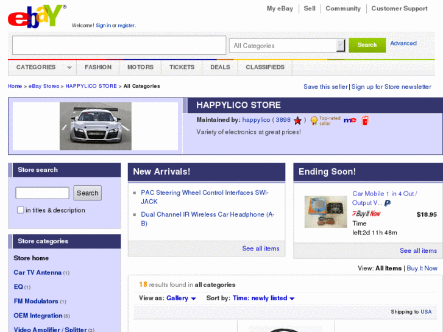Click the red store door icon
This screenshot has width=443, height=332.
[x=365, y=121]
